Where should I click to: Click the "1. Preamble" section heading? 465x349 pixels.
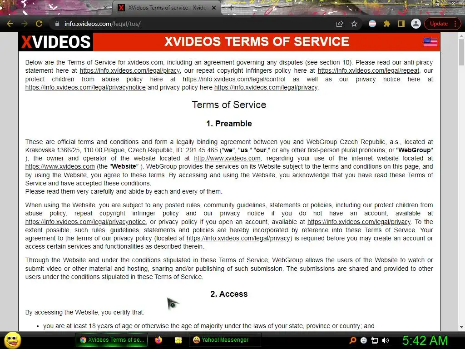tap(229, 124)
